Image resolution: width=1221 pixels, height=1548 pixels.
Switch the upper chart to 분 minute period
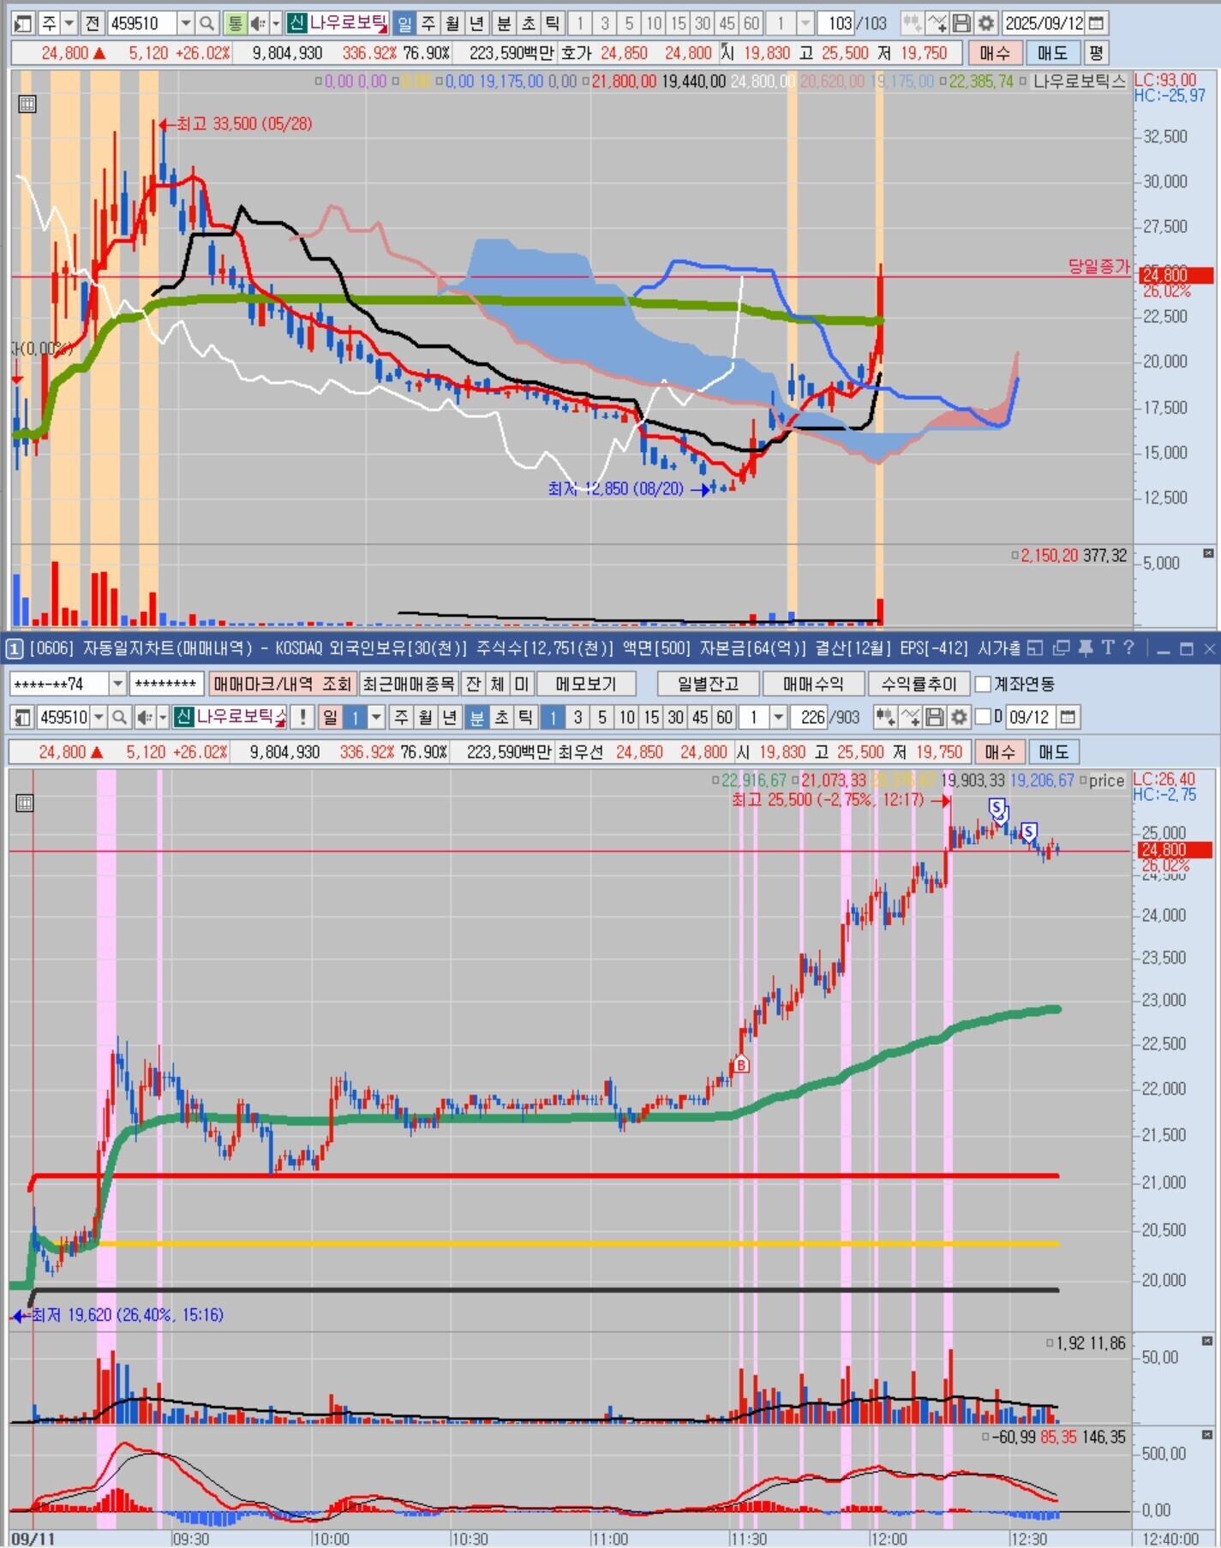point(504,23)
